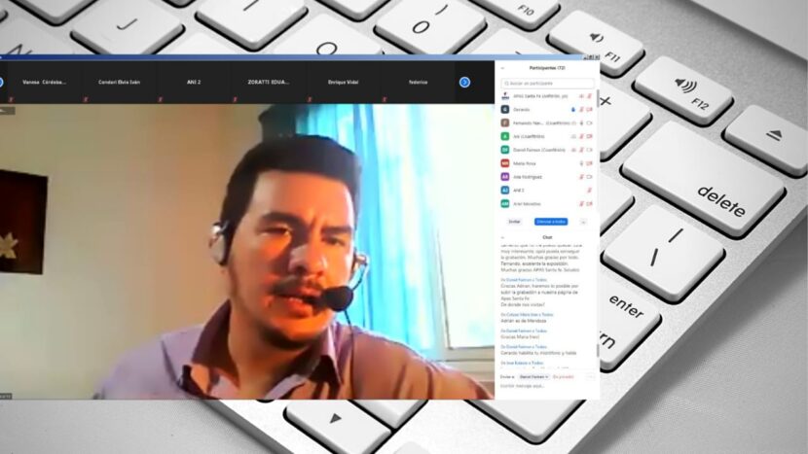This screenshot has width=808, height=454.
Task: Collapse the Participantes panel with its chevron
Action: (x=503, y=69)
